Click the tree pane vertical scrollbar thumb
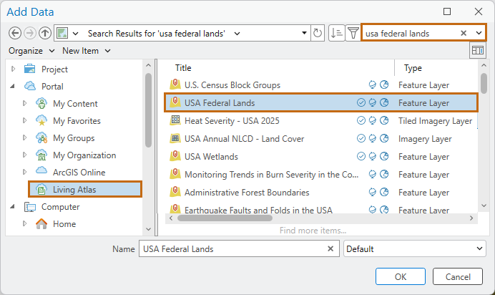This screenshot has height=295, width=495. 148,110
